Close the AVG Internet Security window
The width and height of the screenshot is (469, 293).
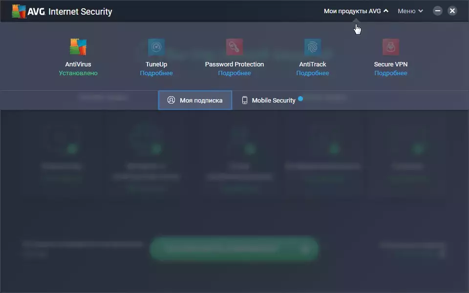452,11
